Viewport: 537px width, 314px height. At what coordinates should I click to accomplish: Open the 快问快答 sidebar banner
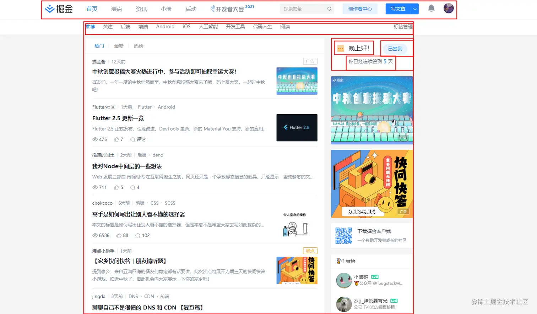pyautogui.click(x=372, y=184)
